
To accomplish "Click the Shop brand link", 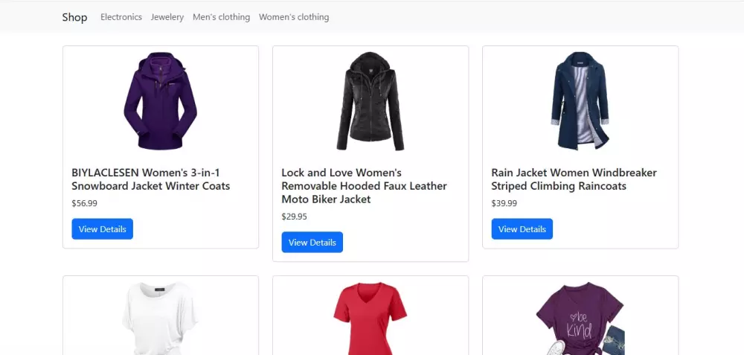I will coord(74,17).
